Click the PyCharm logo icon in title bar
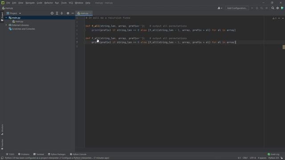The width and height of the screenshot is (285, 160). 3,3
